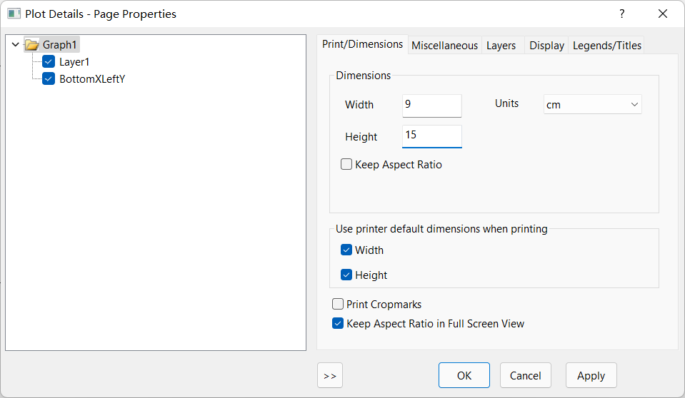The width and height of the screenshot is (685, 398).
Task: Enable Print Cropmarks option
Action: [x=339, y=305]
